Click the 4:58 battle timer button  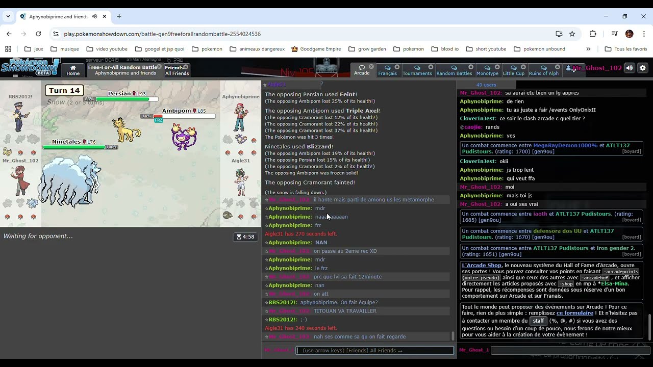pos(245,237)
